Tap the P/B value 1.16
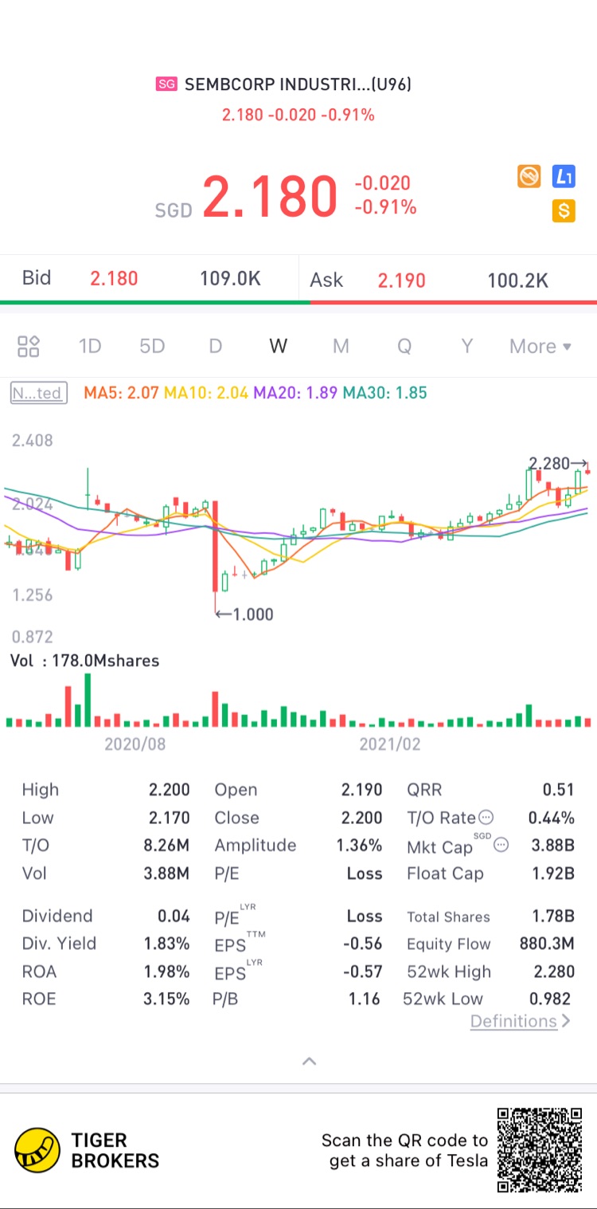 tap(365, 999)
